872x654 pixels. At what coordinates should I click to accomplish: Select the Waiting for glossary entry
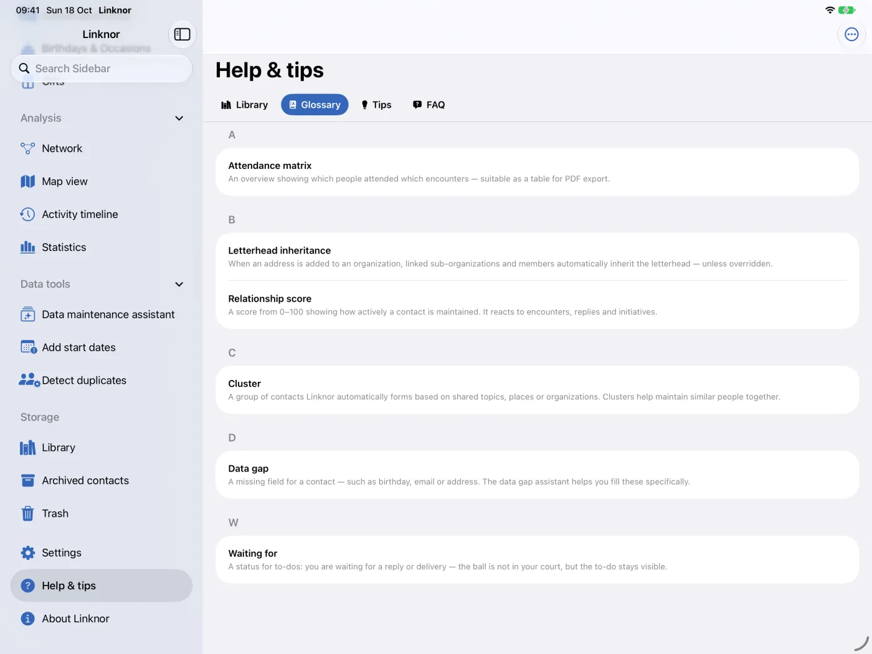(537, 559)
